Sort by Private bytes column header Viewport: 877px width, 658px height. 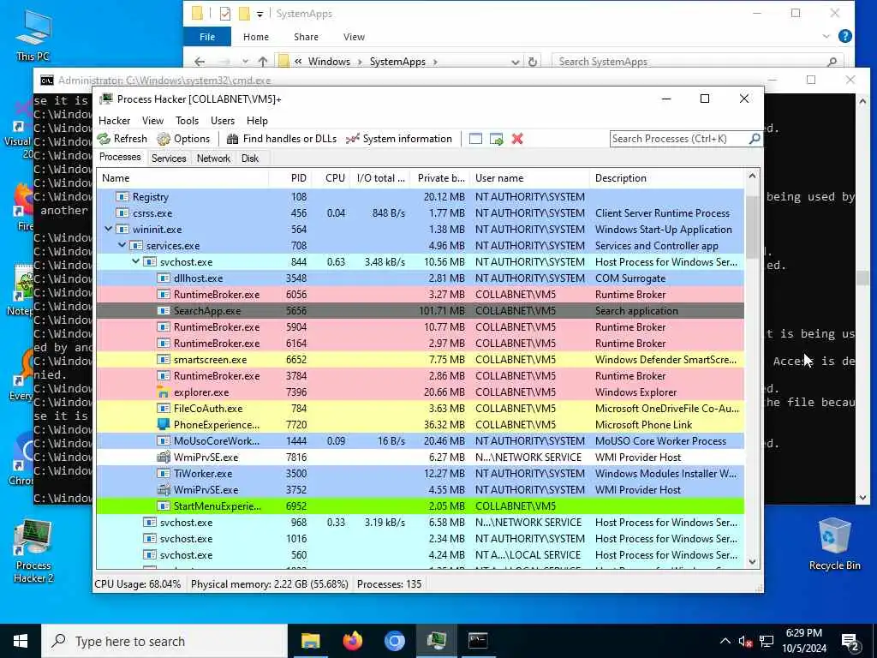click(x=440, y=178)
